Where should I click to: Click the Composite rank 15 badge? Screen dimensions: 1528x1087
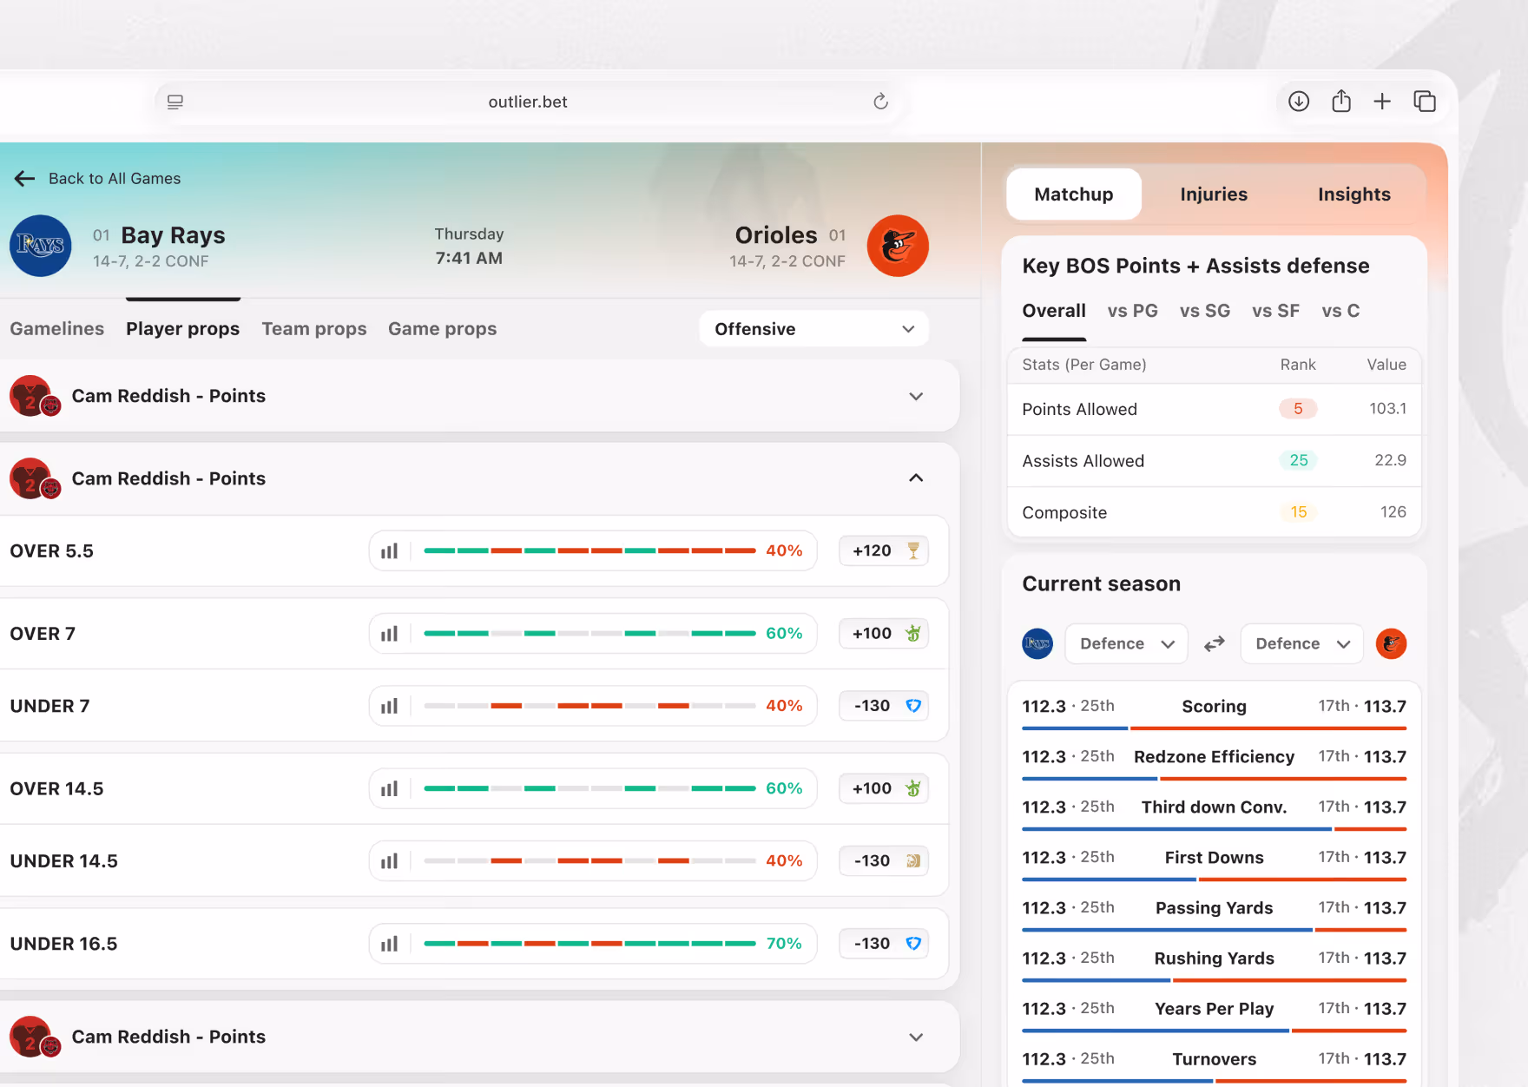pyautogui.click(x=1298, y=512)
